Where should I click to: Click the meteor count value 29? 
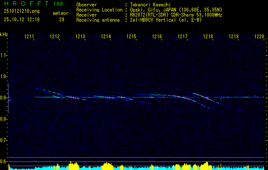[62, 20]
